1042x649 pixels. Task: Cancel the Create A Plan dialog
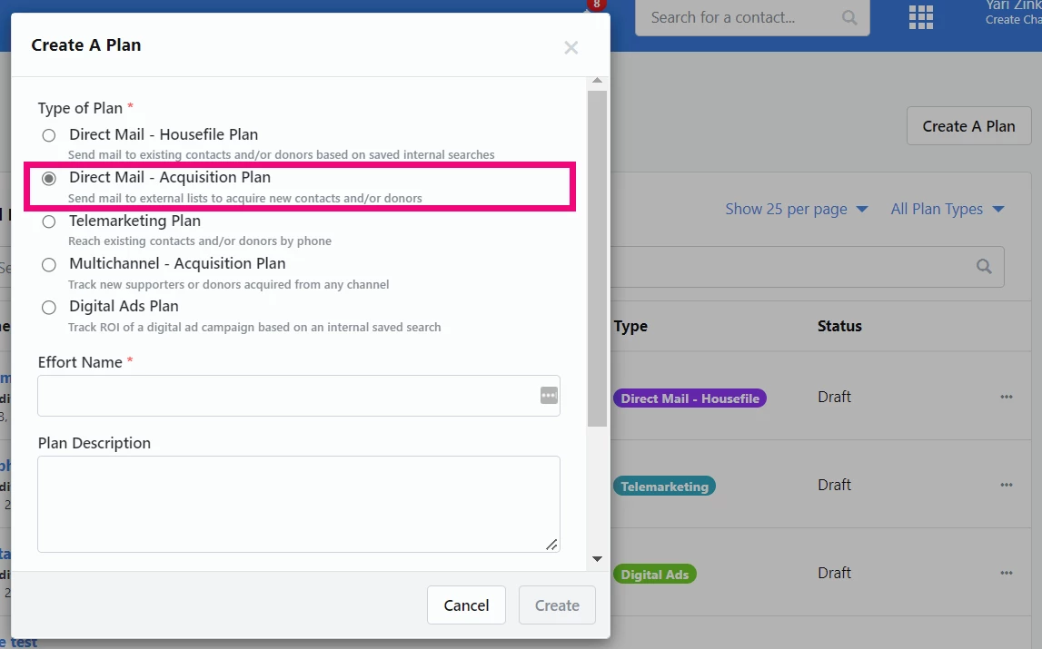click(466, 605)
